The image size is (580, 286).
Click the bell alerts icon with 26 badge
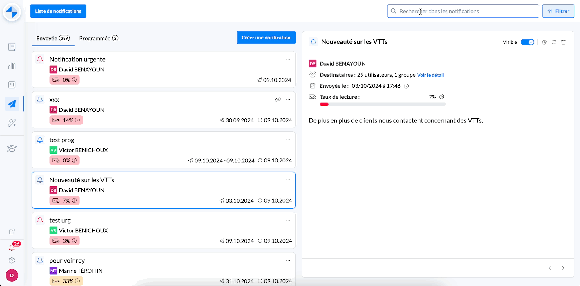coord(12,247)
